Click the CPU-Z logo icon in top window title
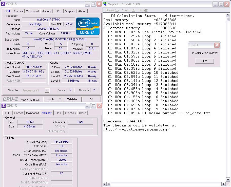Screen dimensions: 231x187 coord(3,4)
